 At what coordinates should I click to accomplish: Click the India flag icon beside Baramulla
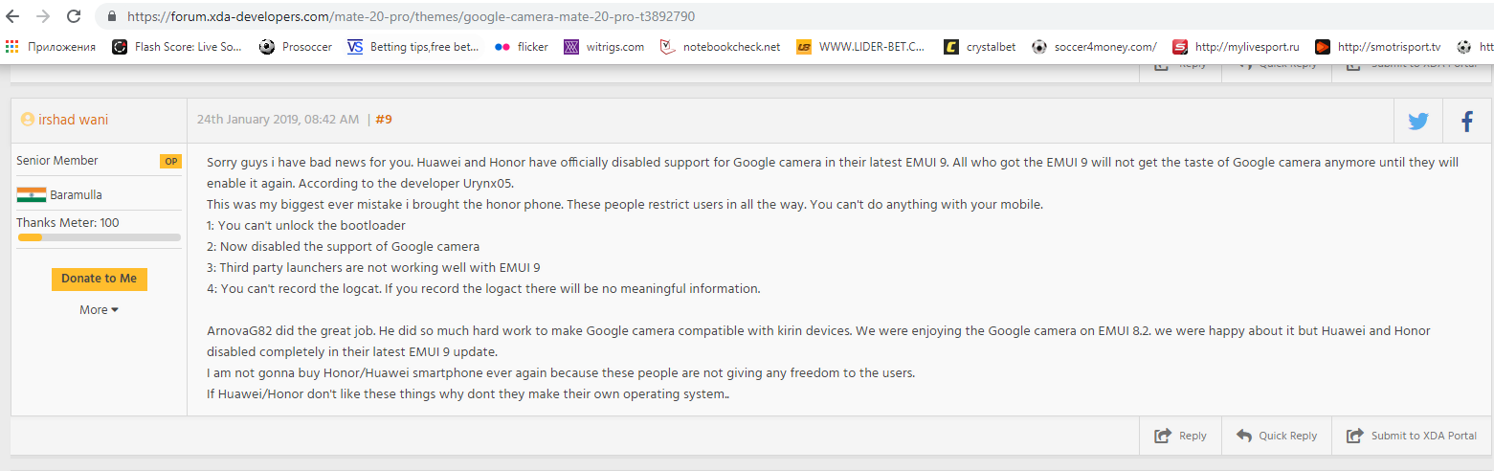tap(31, 195)
